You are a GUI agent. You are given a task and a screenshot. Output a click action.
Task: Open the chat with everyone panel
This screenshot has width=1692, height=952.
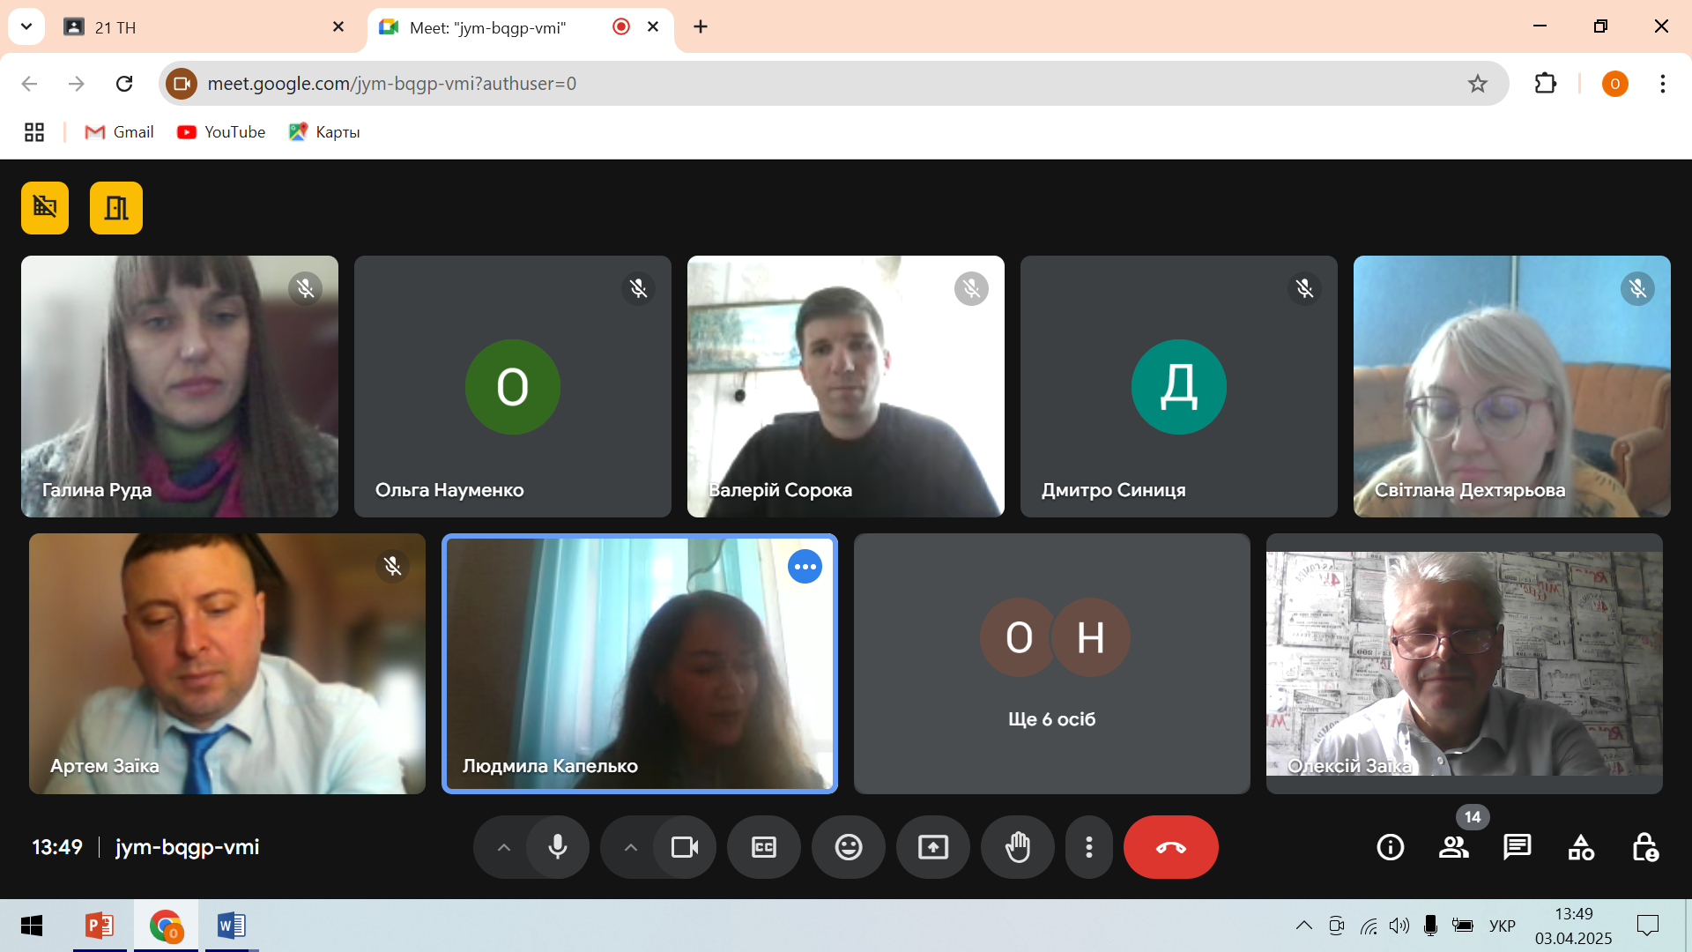[1517, 847]
